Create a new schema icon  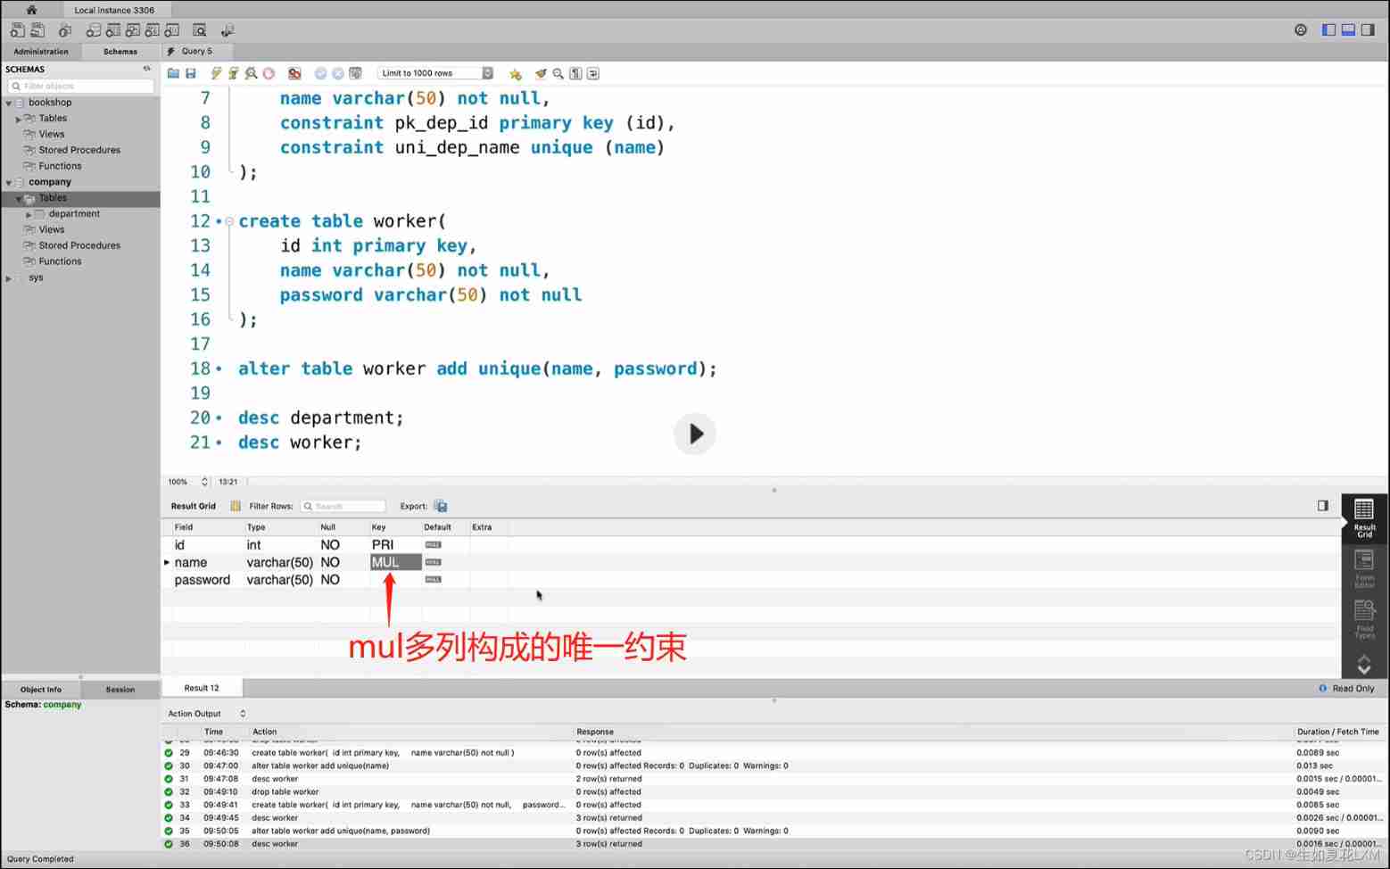pos(93,30)
